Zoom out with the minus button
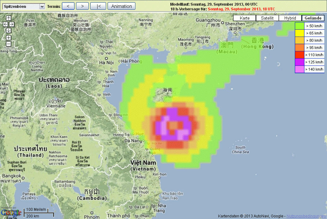Viewport: 327px width, 219px height. click(x=9, y=44)
